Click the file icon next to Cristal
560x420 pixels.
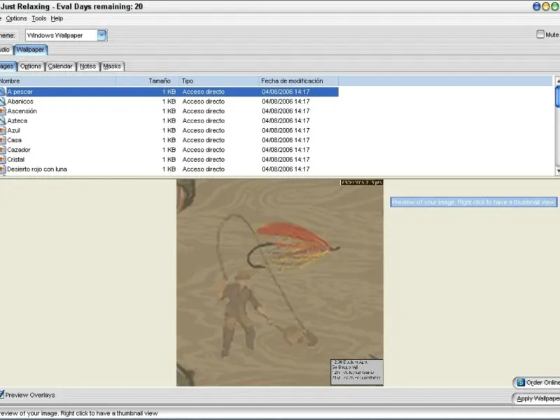pyautogui.click(x=2, y=160)
